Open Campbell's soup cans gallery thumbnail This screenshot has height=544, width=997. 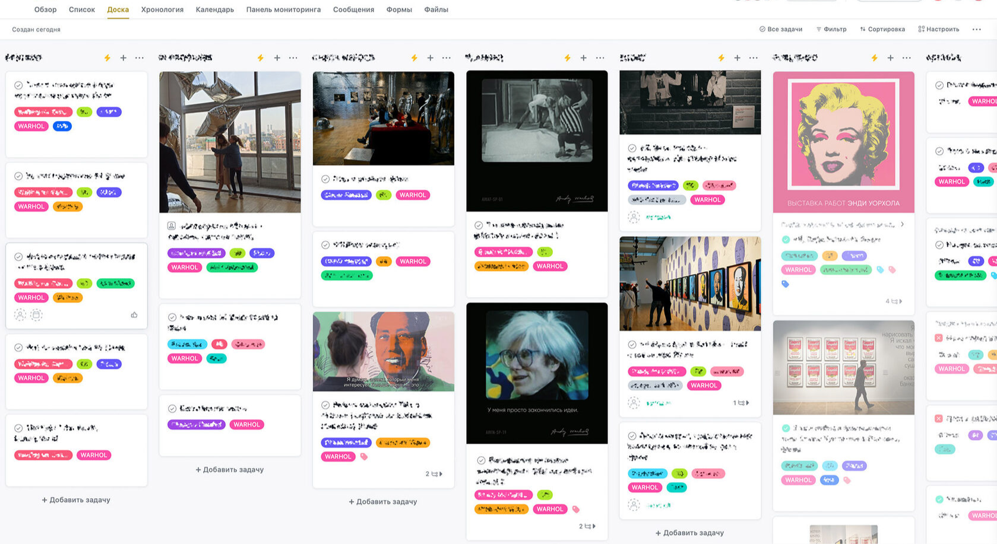(844, 368)
